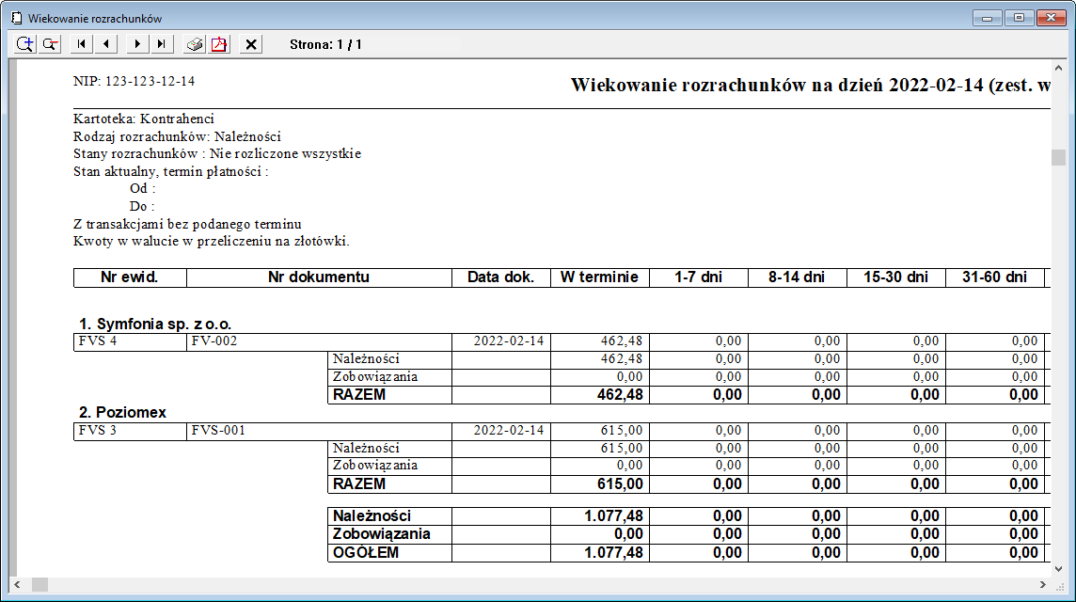Click the vertical scrollbar down arrow
The height and width of the screenshot is (602, 1076).
(x=1058, y=568)
